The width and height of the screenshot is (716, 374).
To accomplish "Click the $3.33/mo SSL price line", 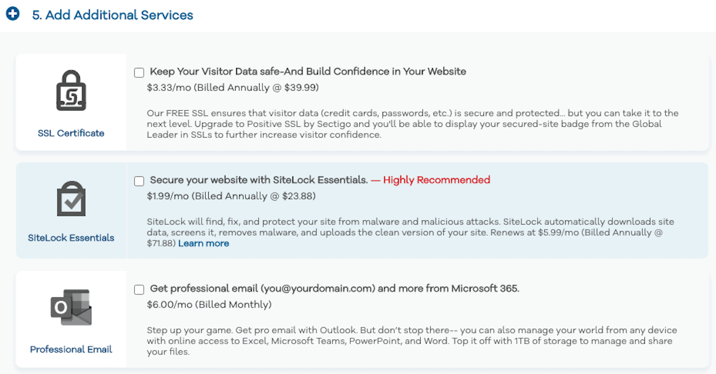I will coord(233,88).
